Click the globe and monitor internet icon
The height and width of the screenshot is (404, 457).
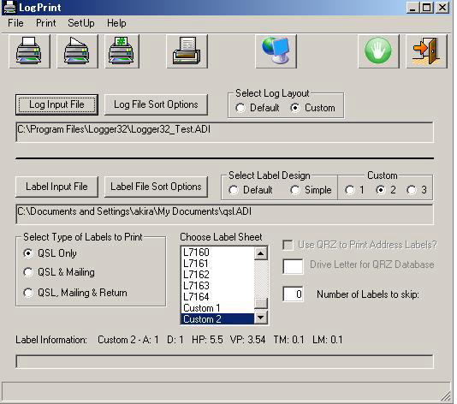[x=276, y=51]
